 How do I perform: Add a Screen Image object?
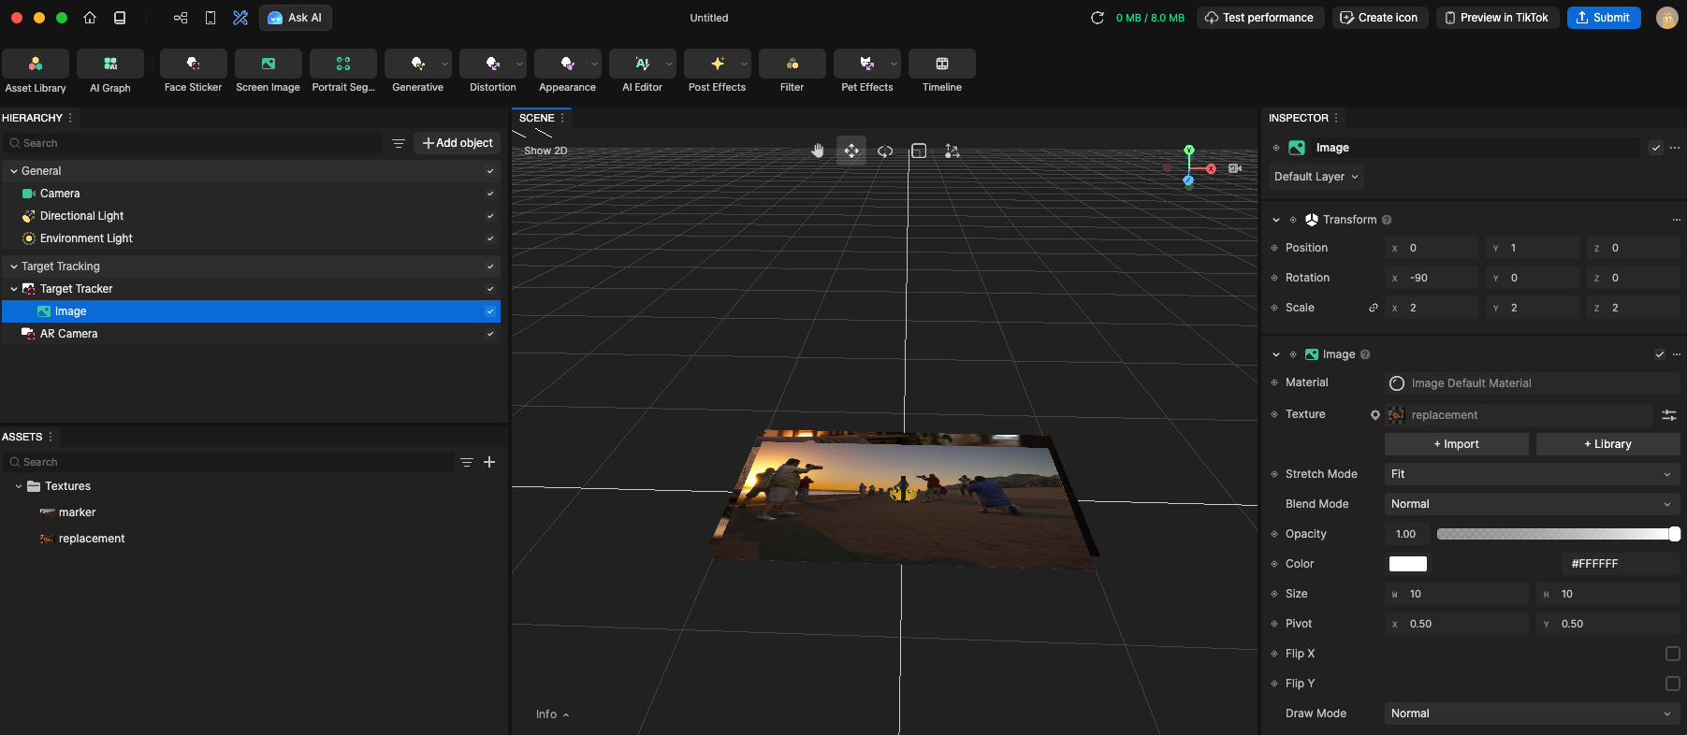tap(268, 72)
